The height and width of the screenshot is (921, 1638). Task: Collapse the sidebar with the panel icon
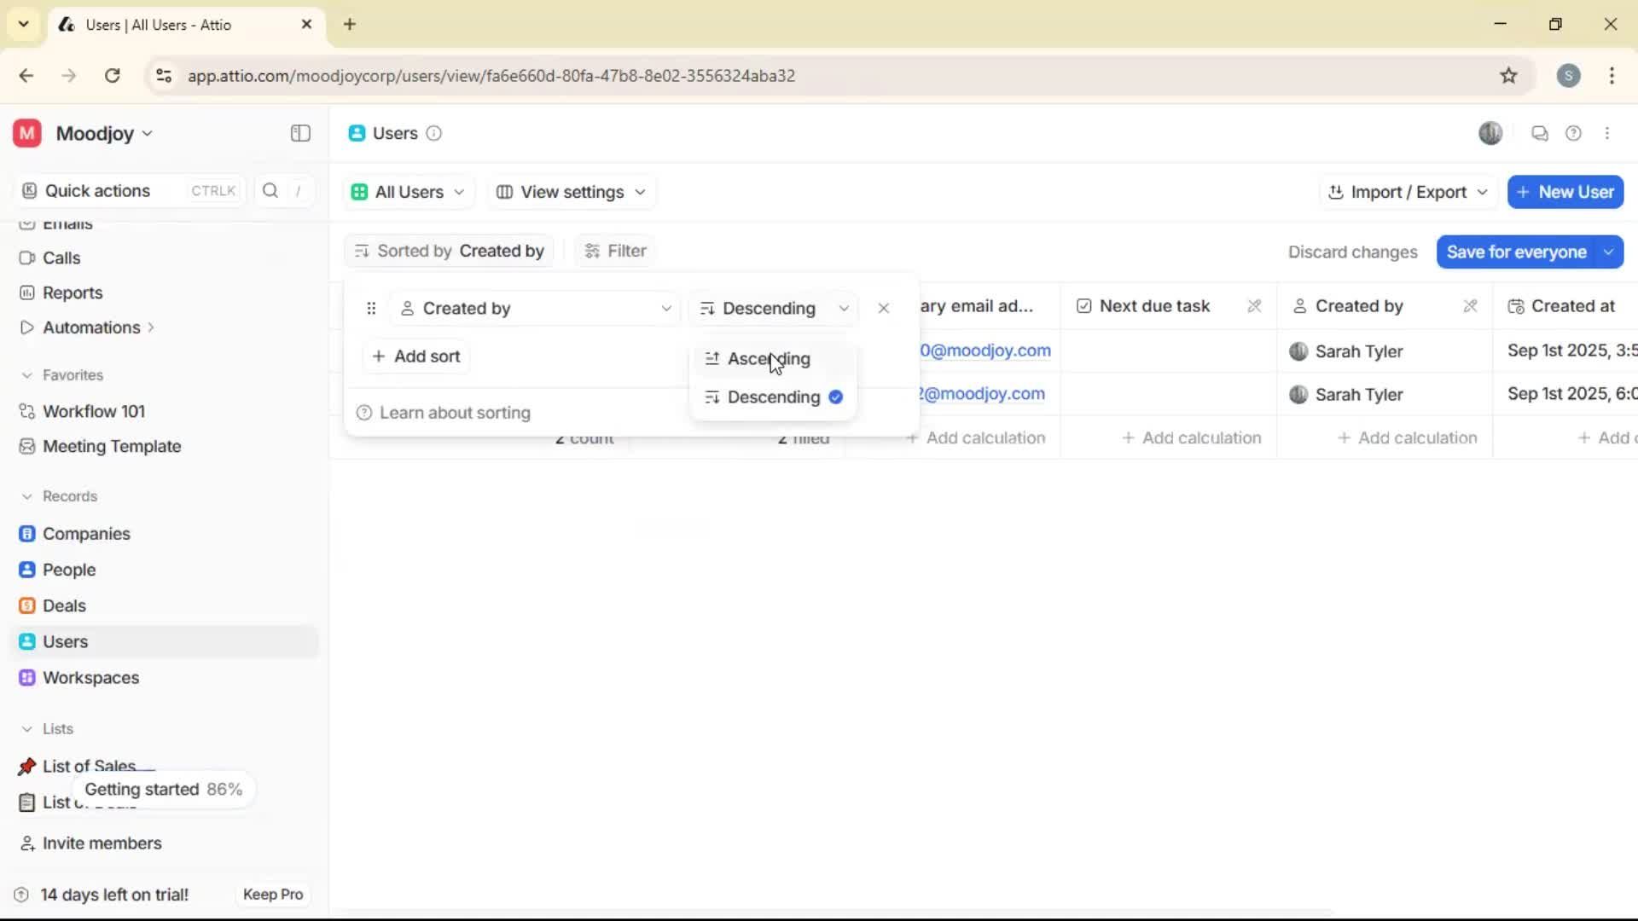[x=299, y=133]
